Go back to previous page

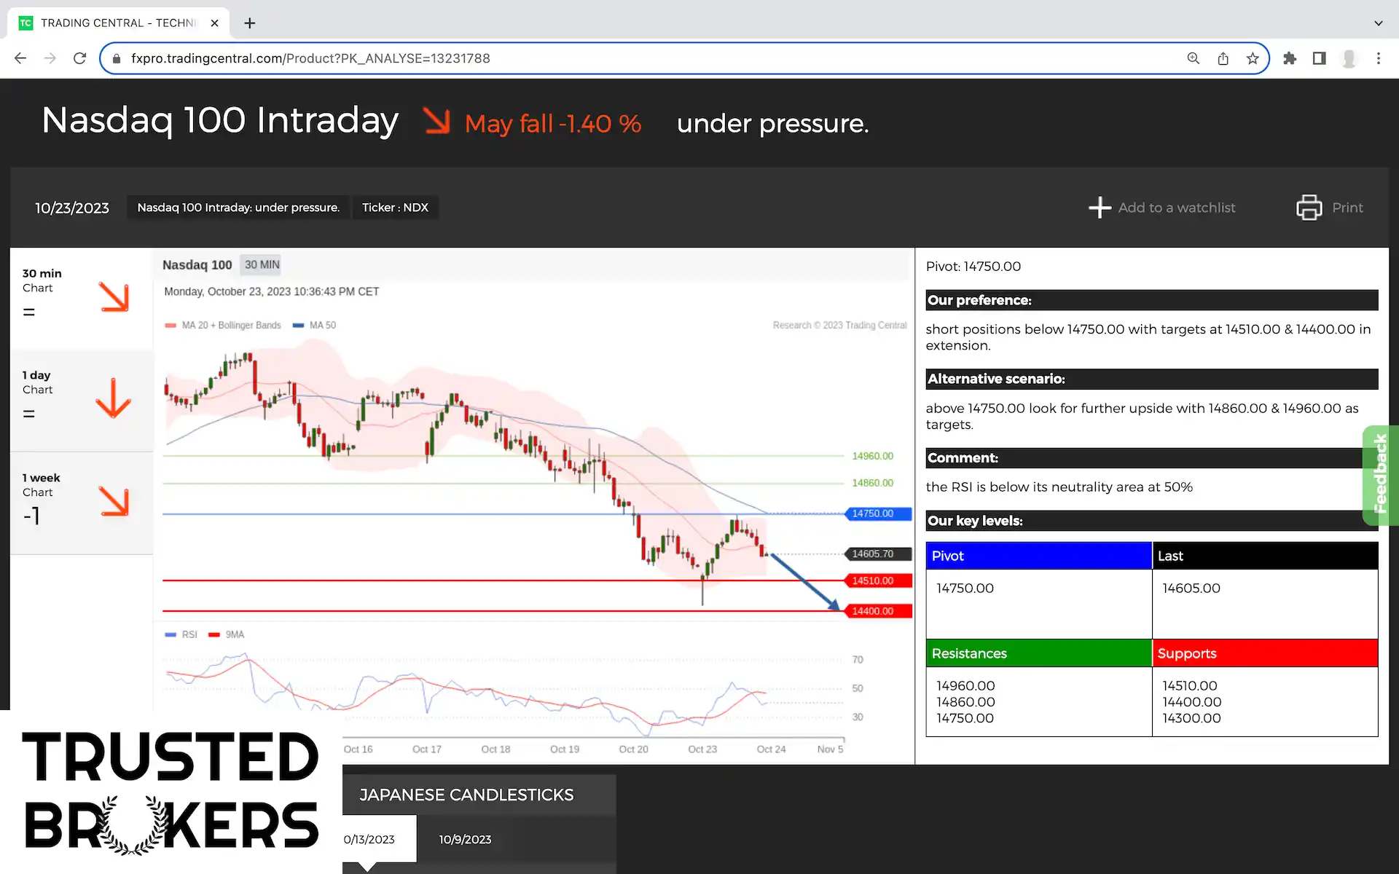click(x=20, y=58)
